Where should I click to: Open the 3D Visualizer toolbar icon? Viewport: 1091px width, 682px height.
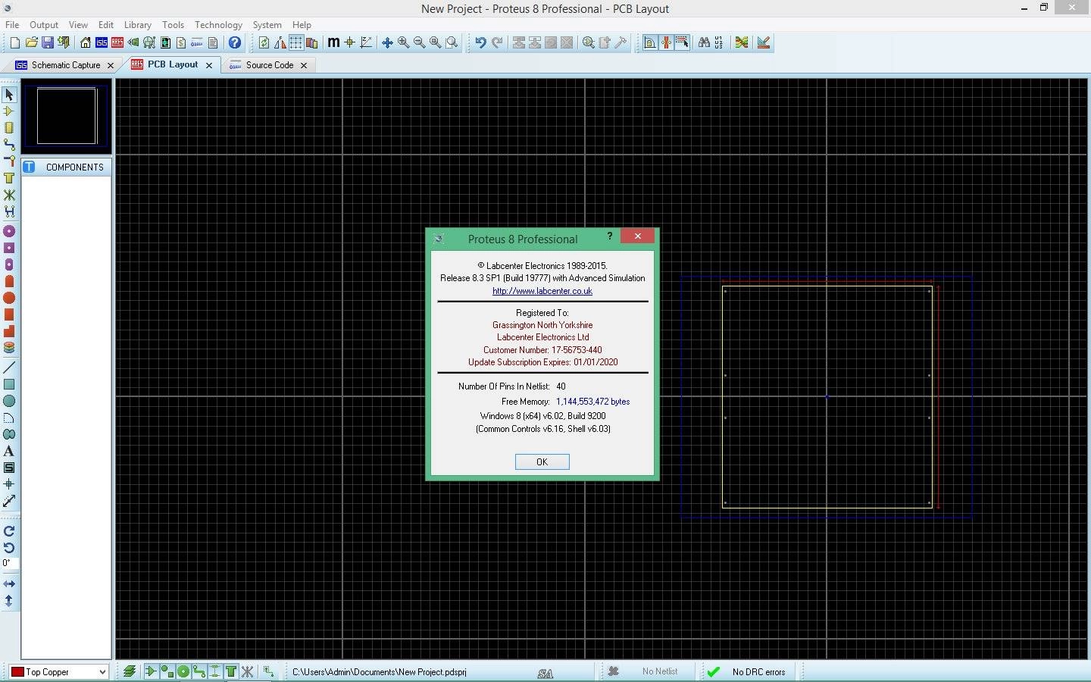133,42
